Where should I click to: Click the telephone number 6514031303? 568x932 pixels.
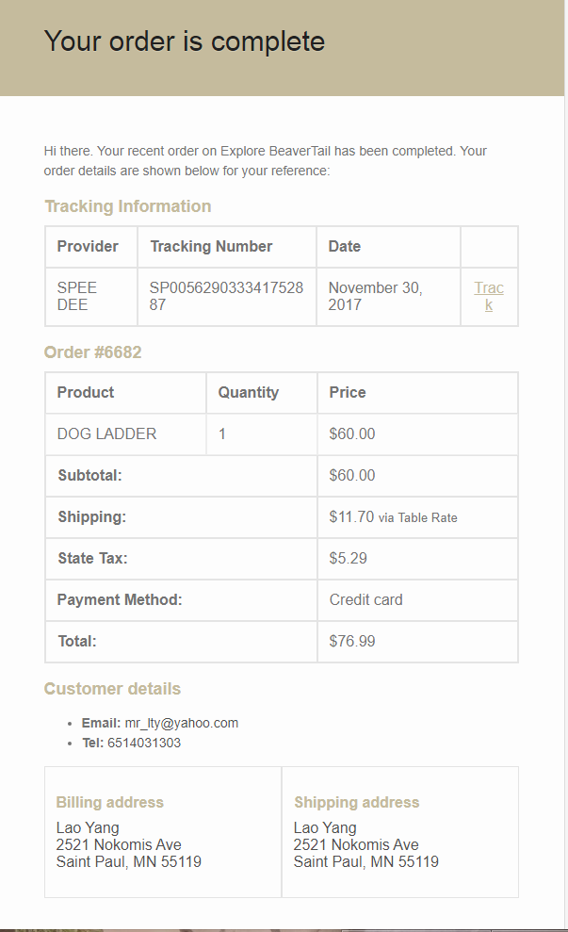[144, 743]
